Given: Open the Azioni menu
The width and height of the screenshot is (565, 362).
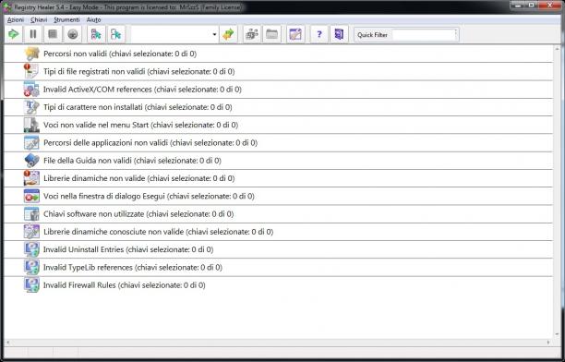Looking at the screenshot, I should tap(16, 19).
